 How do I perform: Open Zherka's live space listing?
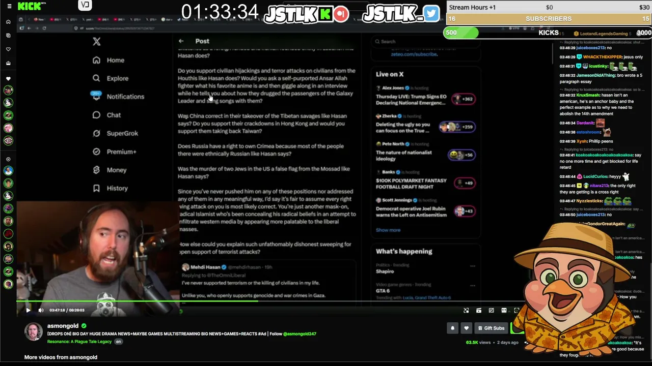point(425,124)
